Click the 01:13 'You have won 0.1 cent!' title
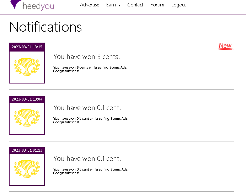 pos(87,159)
